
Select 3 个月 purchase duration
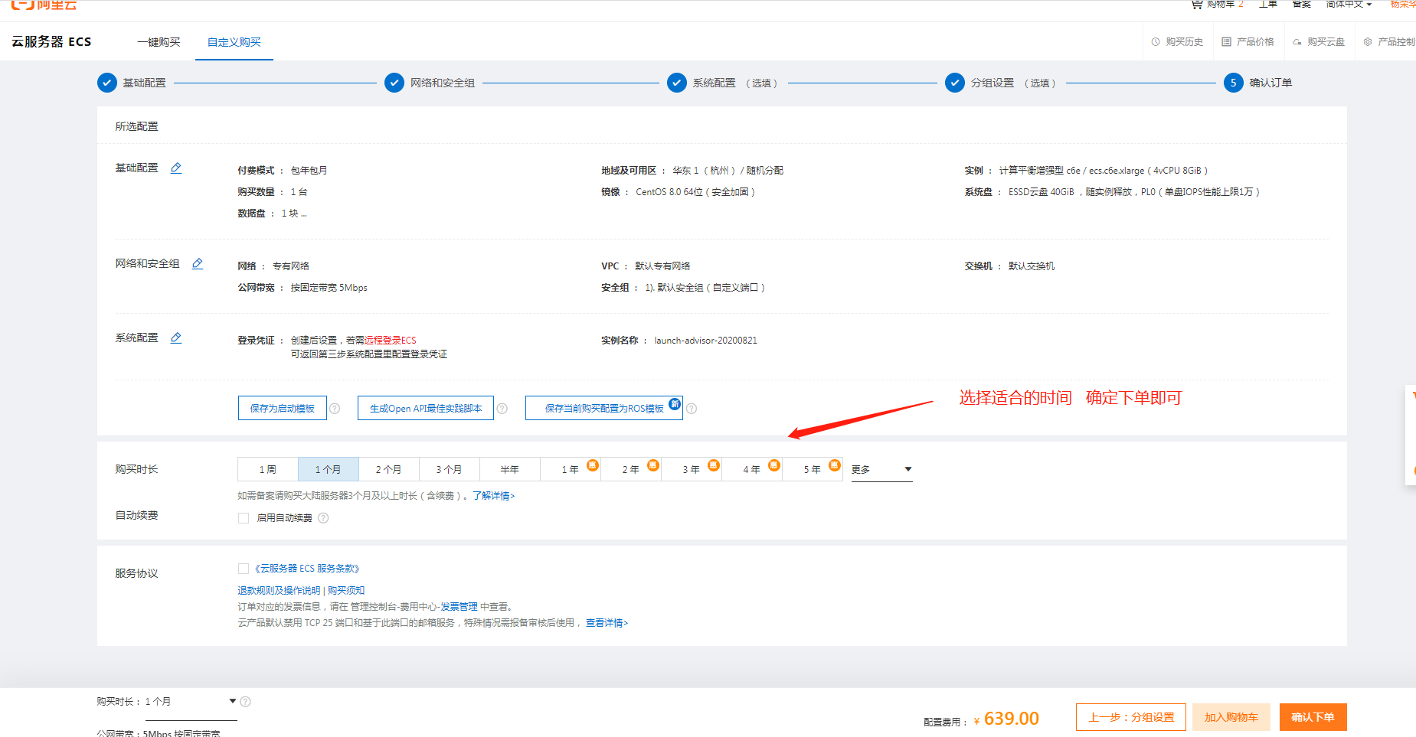coord(450,469)
